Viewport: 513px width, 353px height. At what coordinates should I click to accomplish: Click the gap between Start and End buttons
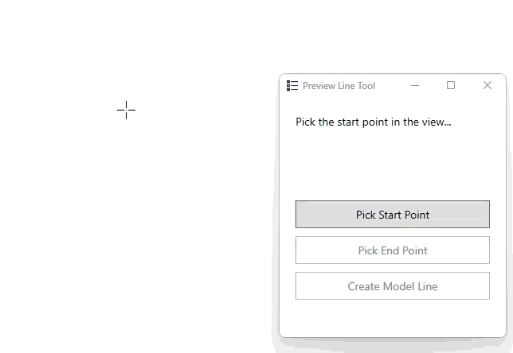click(x=392, y=232)
